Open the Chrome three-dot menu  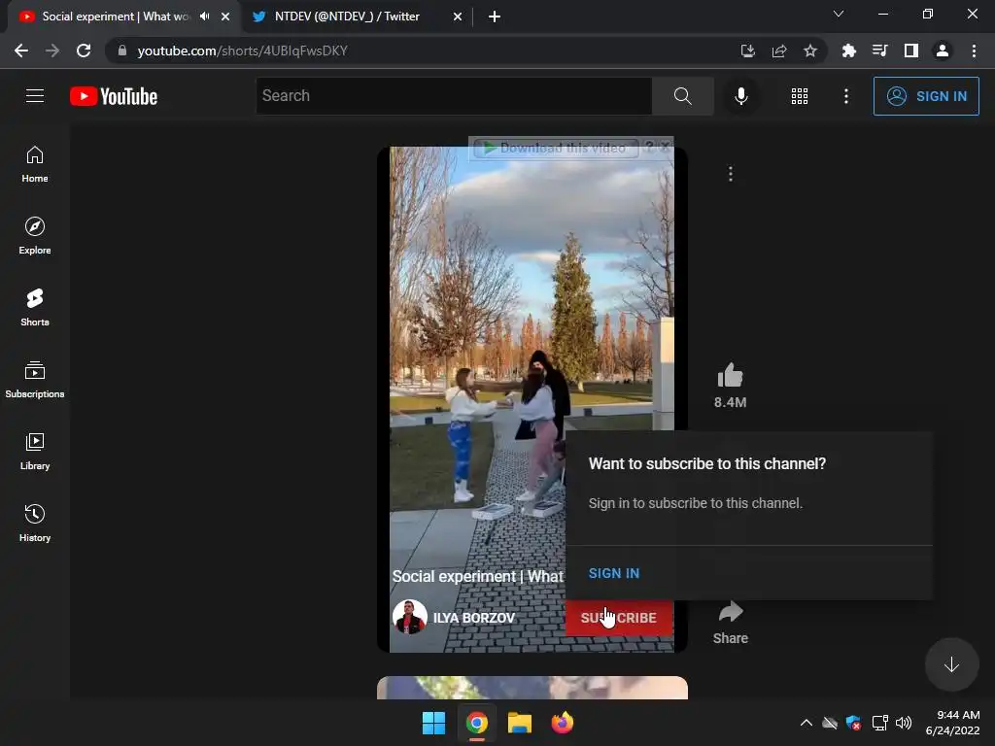(974, 51)
